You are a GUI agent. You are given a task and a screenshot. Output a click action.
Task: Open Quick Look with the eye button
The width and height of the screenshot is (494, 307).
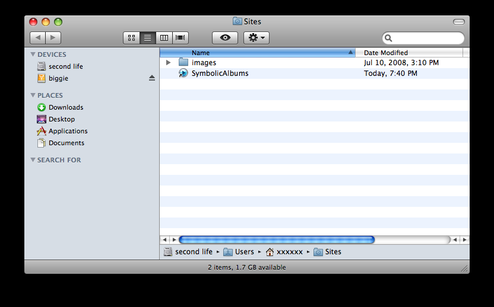coord(225,38)
